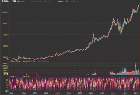Select the Vol0=32450.00 volume readout
The height and width of the screenshot is (95, 140).
(x=15, y=61)
